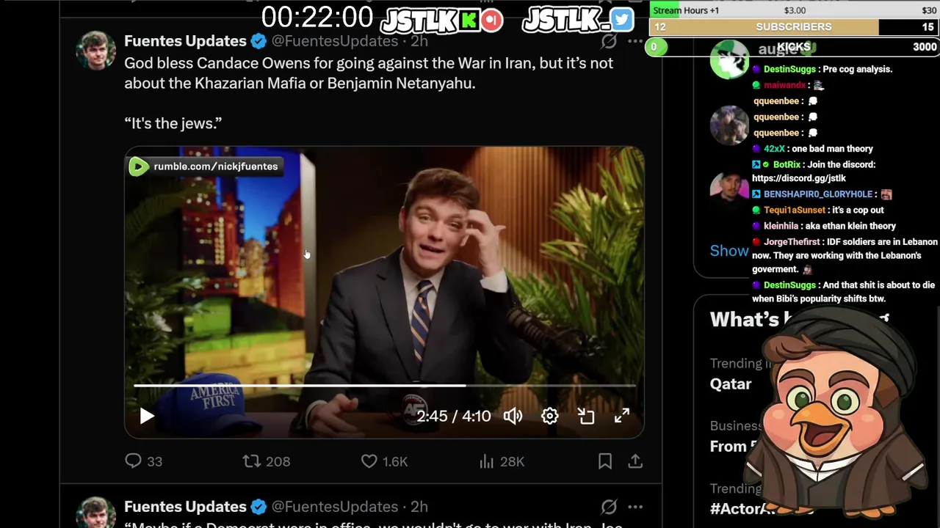View analytics for the 28K views post
940x528 pixels.
click(x=502, y=461)
